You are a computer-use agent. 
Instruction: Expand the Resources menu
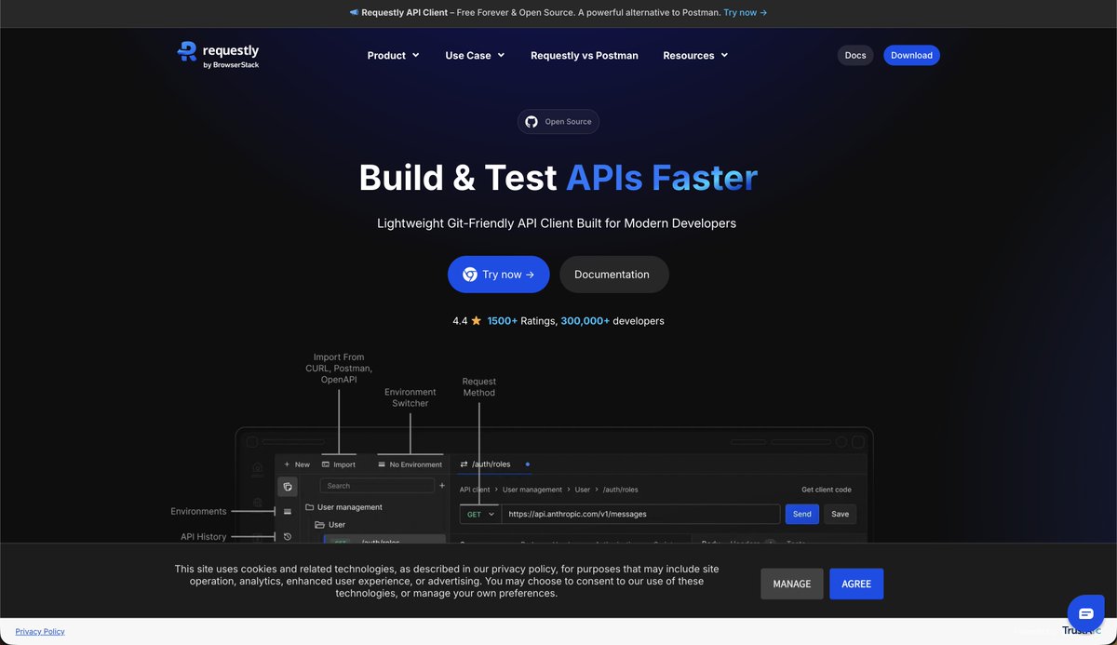tap(695, 55)
